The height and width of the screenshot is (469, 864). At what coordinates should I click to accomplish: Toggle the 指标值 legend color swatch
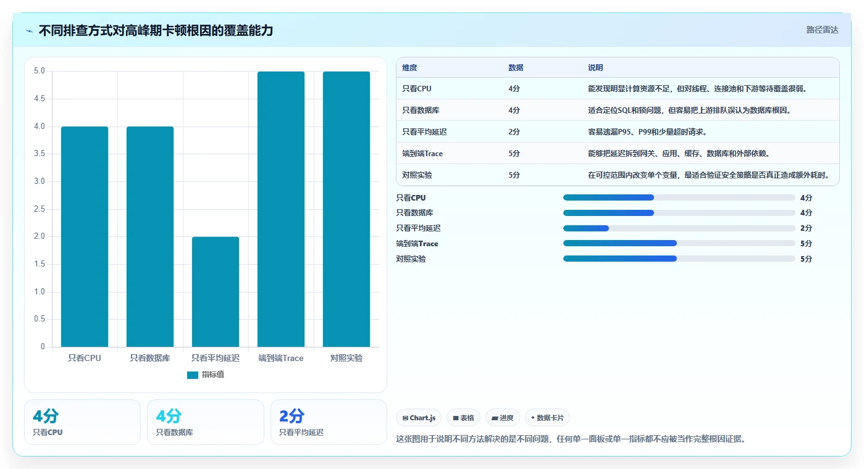coord(193,375)
